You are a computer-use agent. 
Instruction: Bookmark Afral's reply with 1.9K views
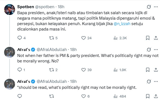tap(148, 70)
